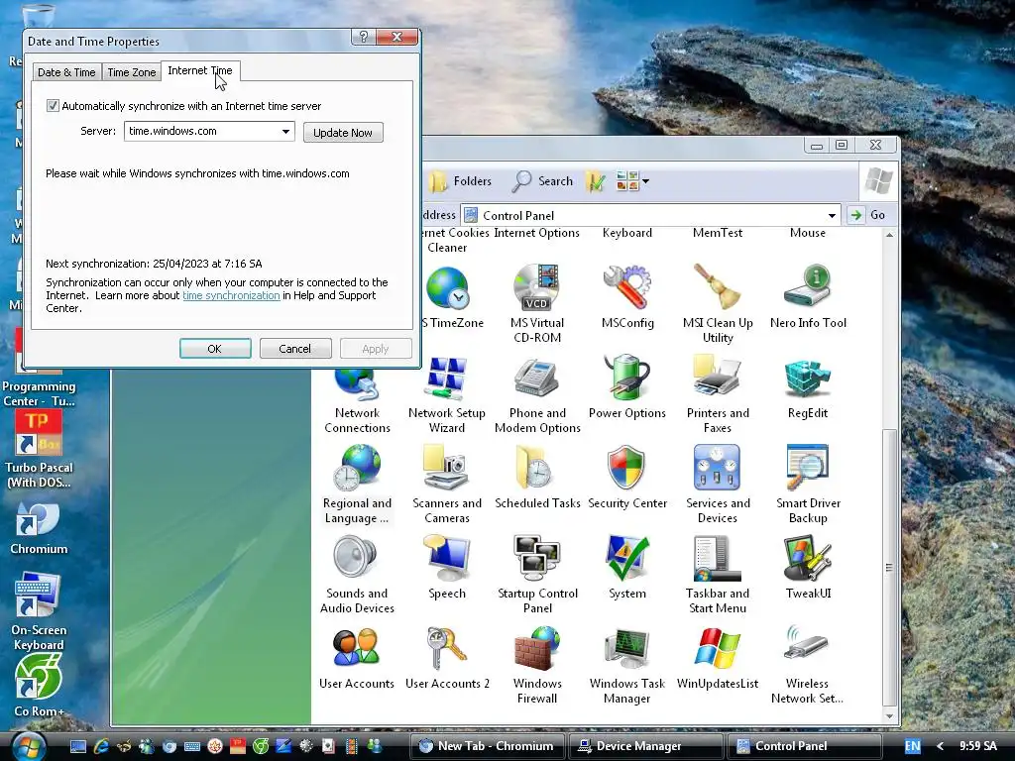
Task: Open Network Connections icon
Action: (x=357, y=400)
